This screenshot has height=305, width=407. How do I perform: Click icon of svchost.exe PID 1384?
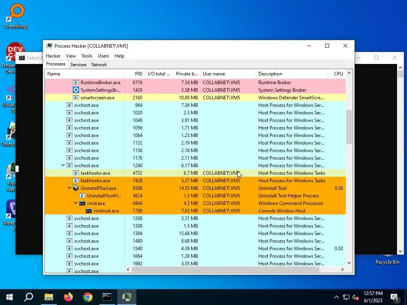coord(69,234)
